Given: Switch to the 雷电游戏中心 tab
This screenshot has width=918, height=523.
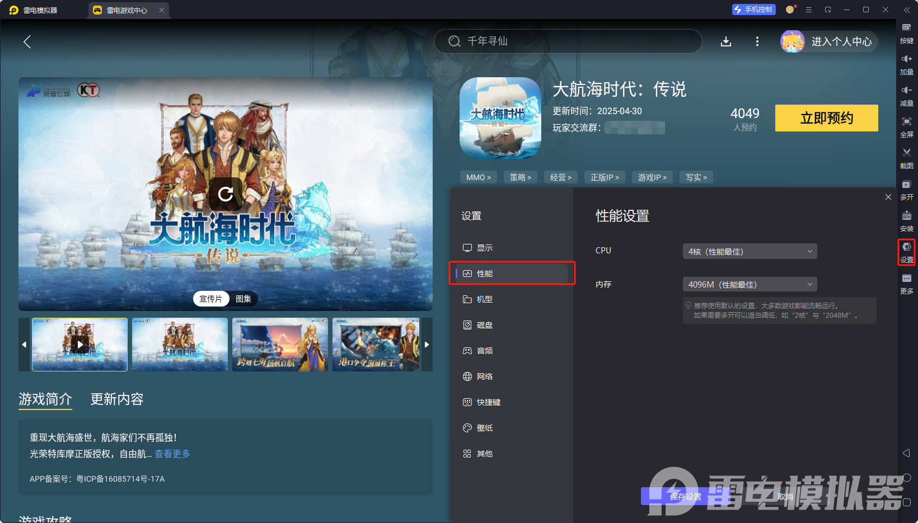Looking at the screenshot, I should pyautogui.click(x=128, y=10).
